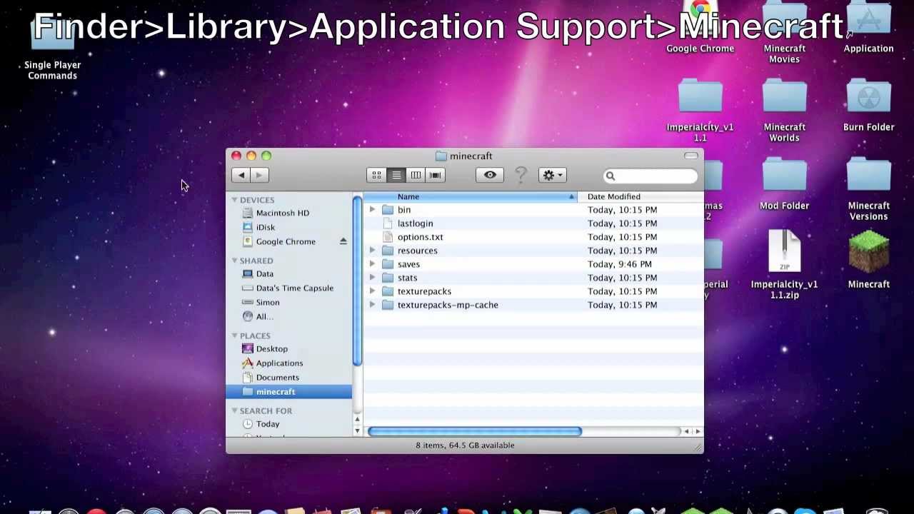Select the stats folder icon
914x514 pixels.
pyautogui.click(x=388, y=278)
